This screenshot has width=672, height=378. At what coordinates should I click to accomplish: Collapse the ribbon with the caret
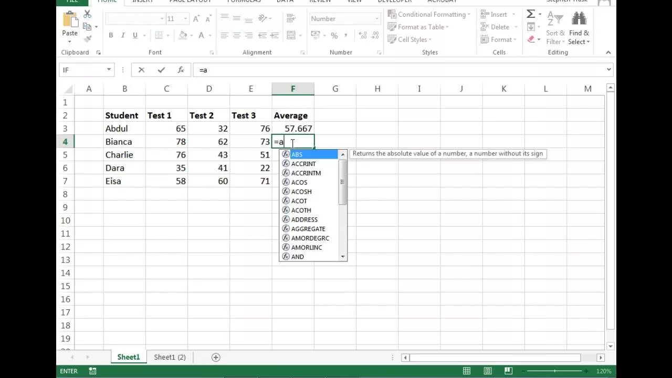click(608, 52)
